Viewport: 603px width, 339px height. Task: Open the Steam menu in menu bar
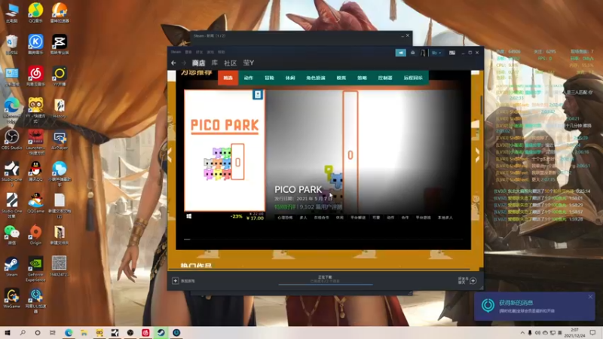176,52
